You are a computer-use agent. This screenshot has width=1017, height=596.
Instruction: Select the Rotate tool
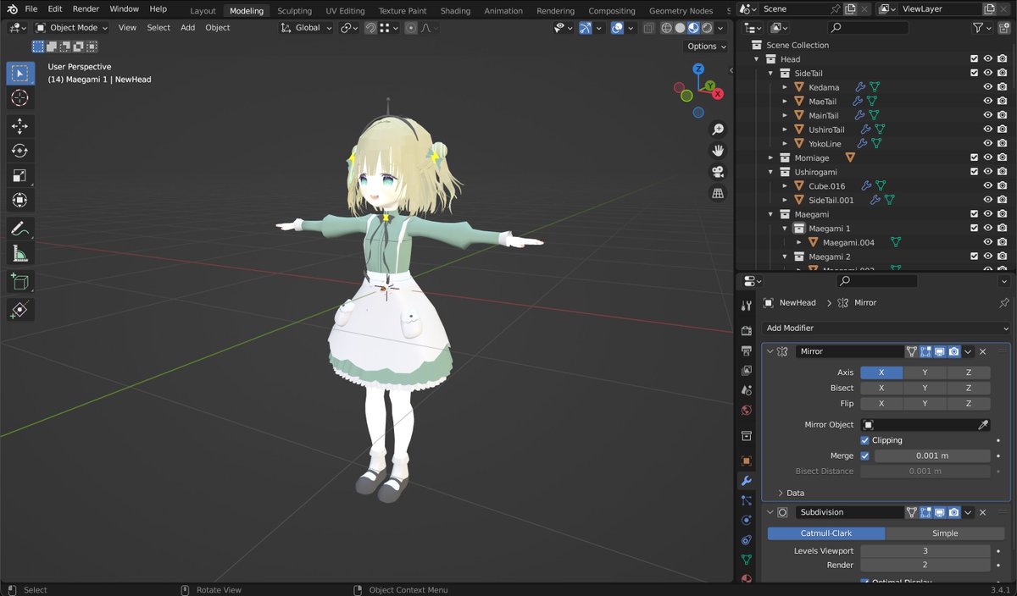pos(19,151)
